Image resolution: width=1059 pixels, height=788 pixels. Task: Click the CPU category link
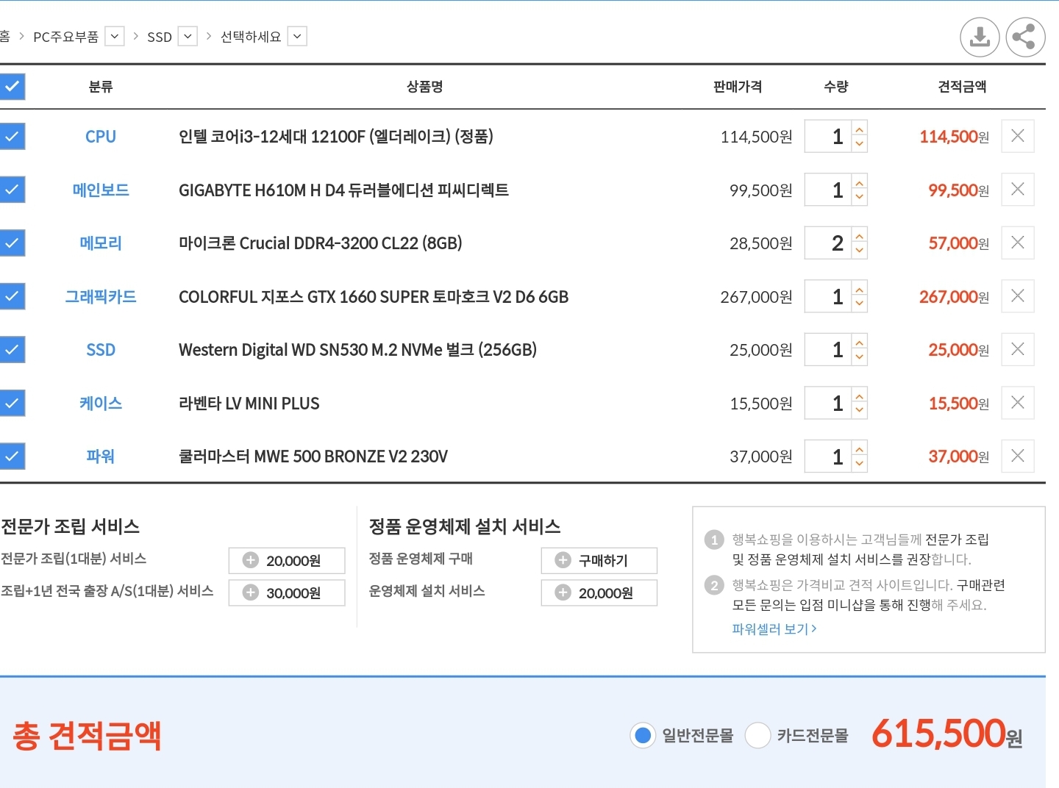[101, 137]
